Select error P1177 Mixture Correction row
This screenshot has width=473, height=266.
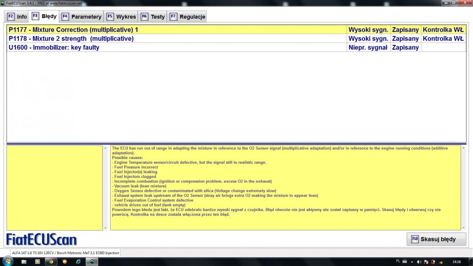[x=236, y=30]
